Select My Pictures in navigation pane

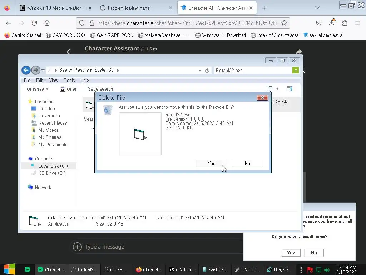(50, 137)
